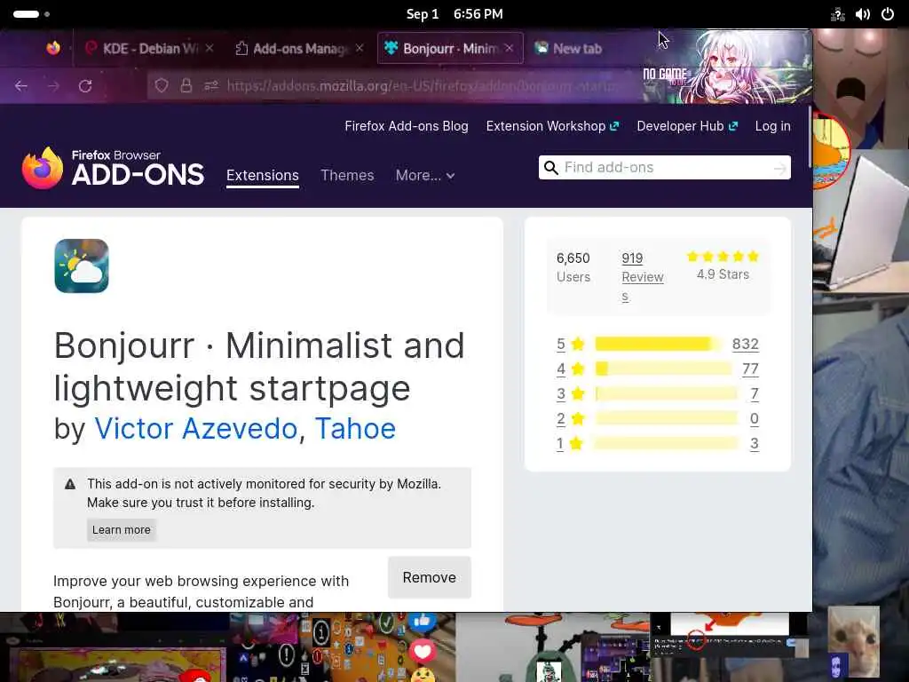Click the Learn more button
Screen dimensions: 909x682
coord(121,529)
